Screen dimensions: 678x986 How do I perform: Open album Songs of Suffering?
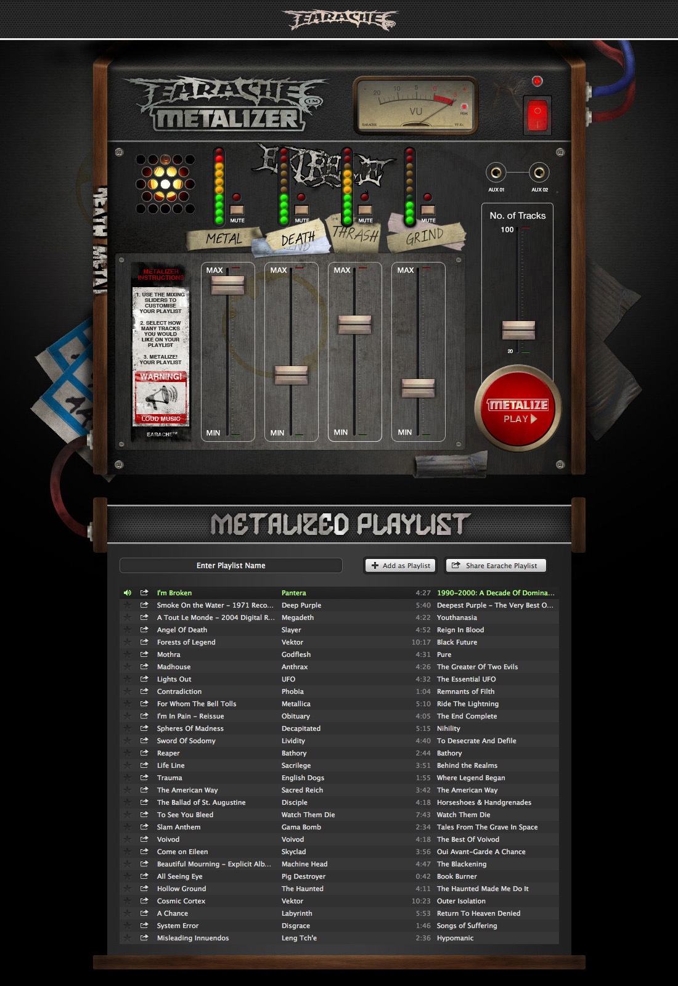467,926
